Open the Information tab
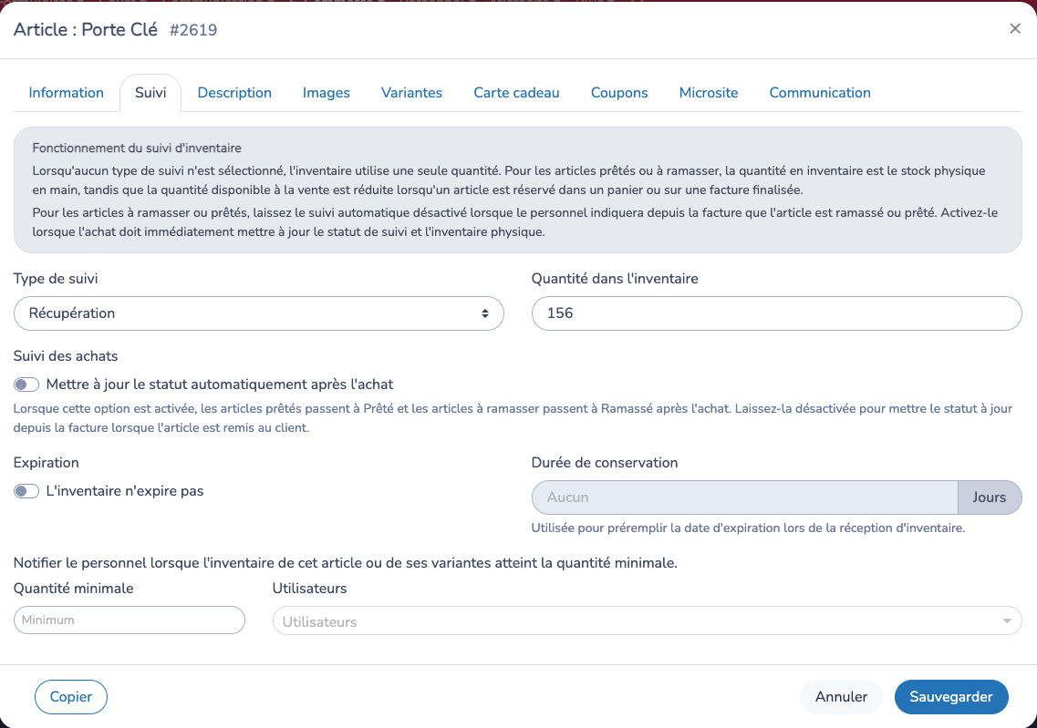The image size is (1037, 728). tap(67, 93)
